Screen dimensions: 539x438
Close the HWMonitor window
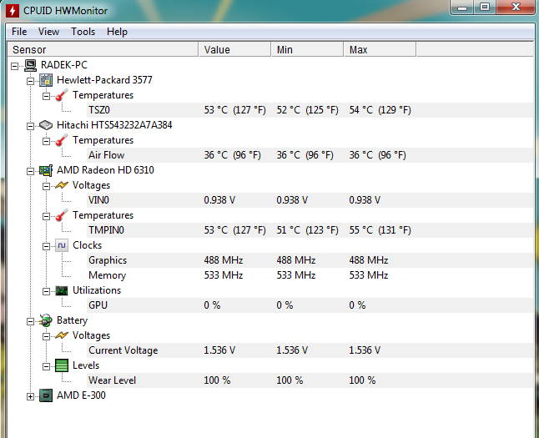[516, 7]
